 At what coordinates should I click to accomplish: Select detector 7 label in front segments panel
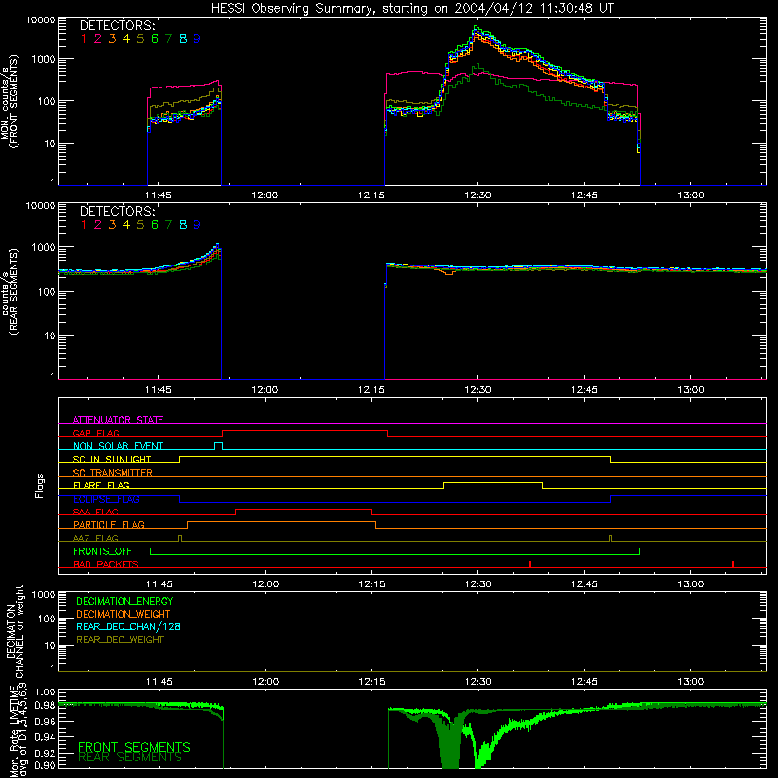(x=168, y=39)
